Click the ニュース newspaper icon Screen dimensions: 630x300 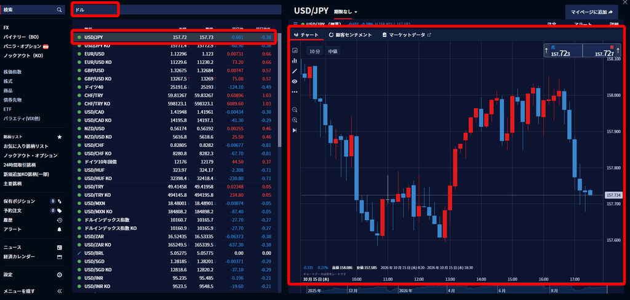[60, 247]
